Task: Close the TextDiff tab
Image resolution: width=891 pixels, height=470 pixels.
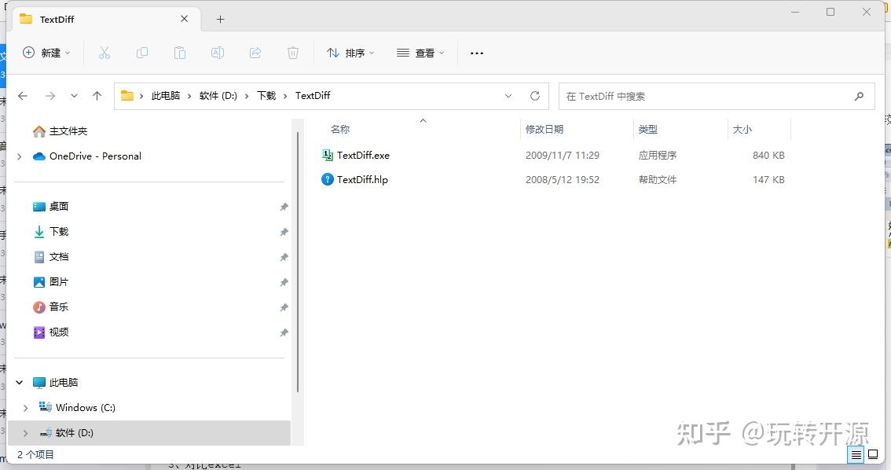Action: point(184,19)
